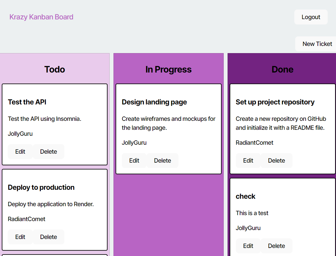336x256 pixels.
Task: Edit the check ticket
Action: pos(248,246)
